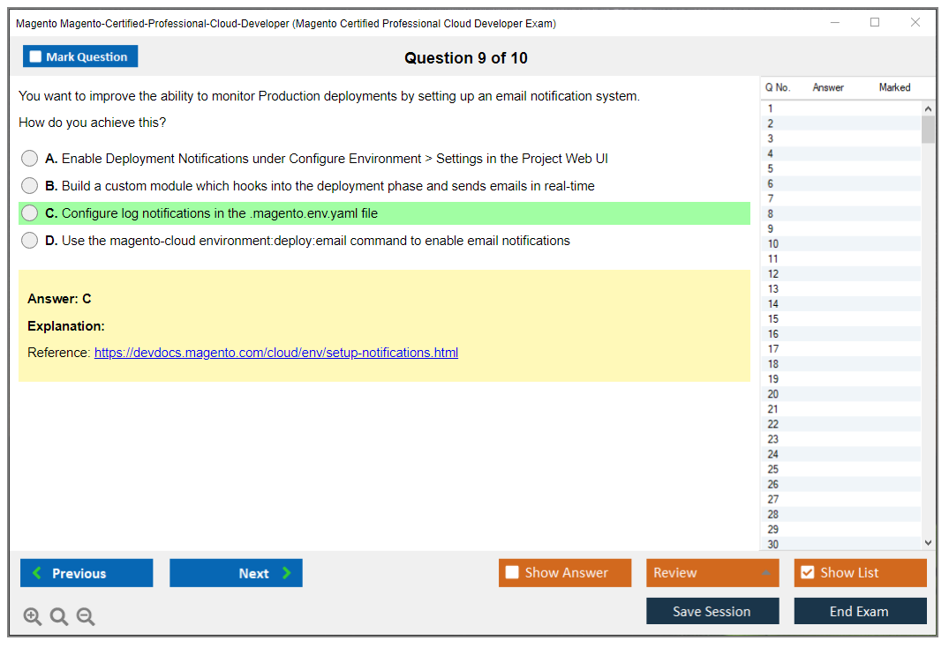Select question 15 in the list
Screen dimensions: 949x648
[x=773, y=319]
